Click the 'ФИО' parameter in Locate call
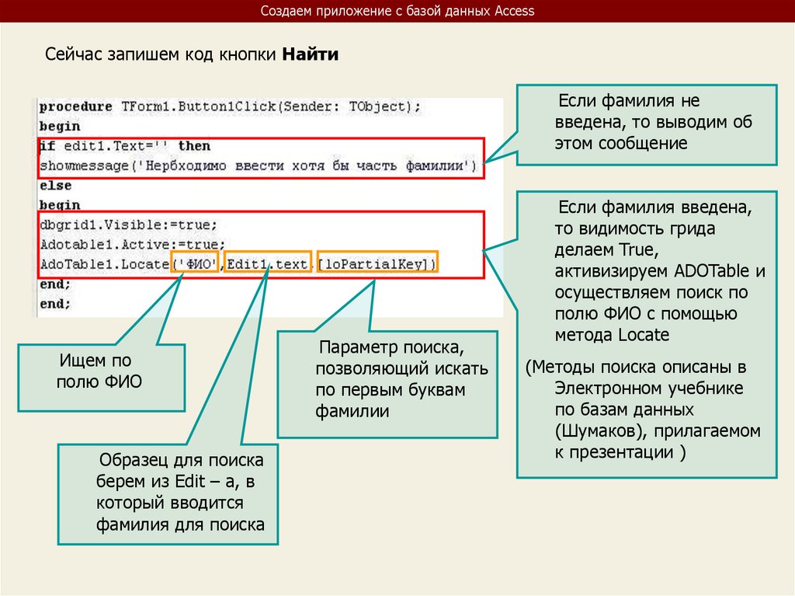The height and width of the screenshot is (596, 795). coord(195,263)
